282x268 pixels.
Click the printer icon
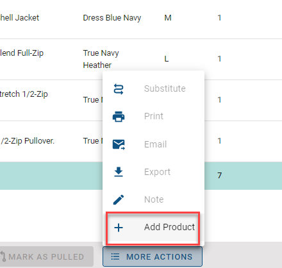(x=119, y=117)
